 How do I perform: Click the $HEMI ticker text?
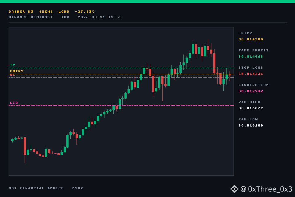pyautogui.click(x=46, y=12)
